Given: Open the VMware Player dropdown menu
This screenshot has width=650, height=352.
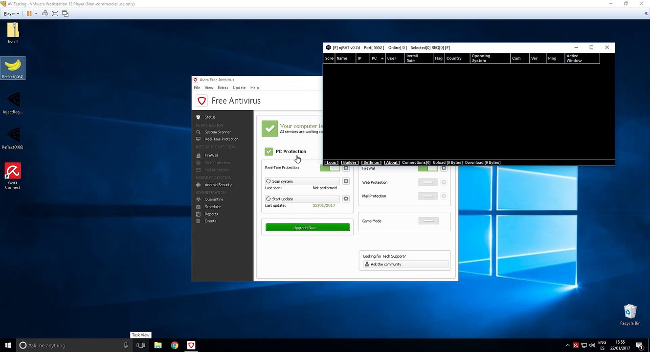Looking at the screenshot, I should pyautogui.click(x=11, y=14).
